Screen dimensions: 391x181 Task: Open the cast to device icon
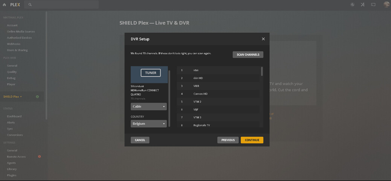tap(373, 5)
